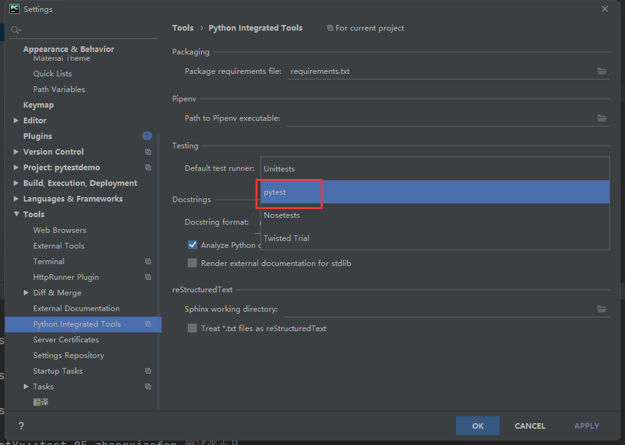Expand the Languages & Frameworks node

click(x=16, y=198)
